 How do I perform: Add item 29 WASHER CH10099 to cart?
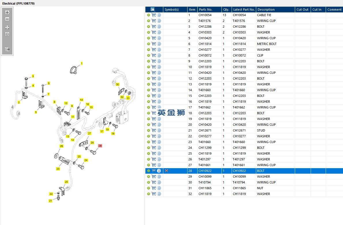[154, 177]
